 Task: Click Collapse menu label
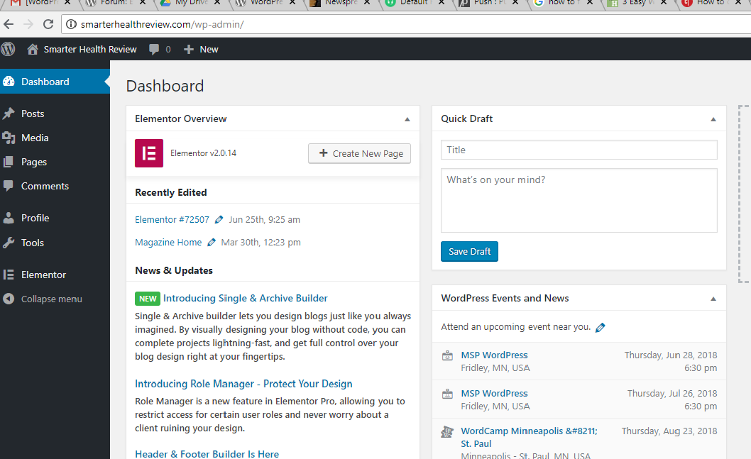(52, 299)
